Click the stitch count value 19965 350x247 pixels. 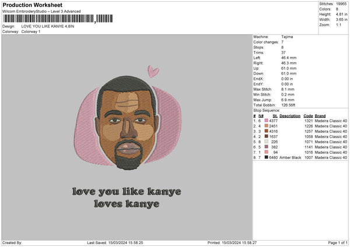[x=341, y=4]
